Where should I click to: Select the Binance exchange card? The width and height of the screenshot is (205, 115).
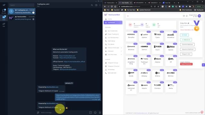(131, 49)
